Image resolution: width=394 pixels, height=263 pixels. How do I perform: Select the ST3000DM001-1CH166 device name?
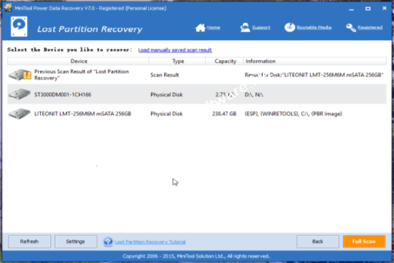tap(63, 95)
